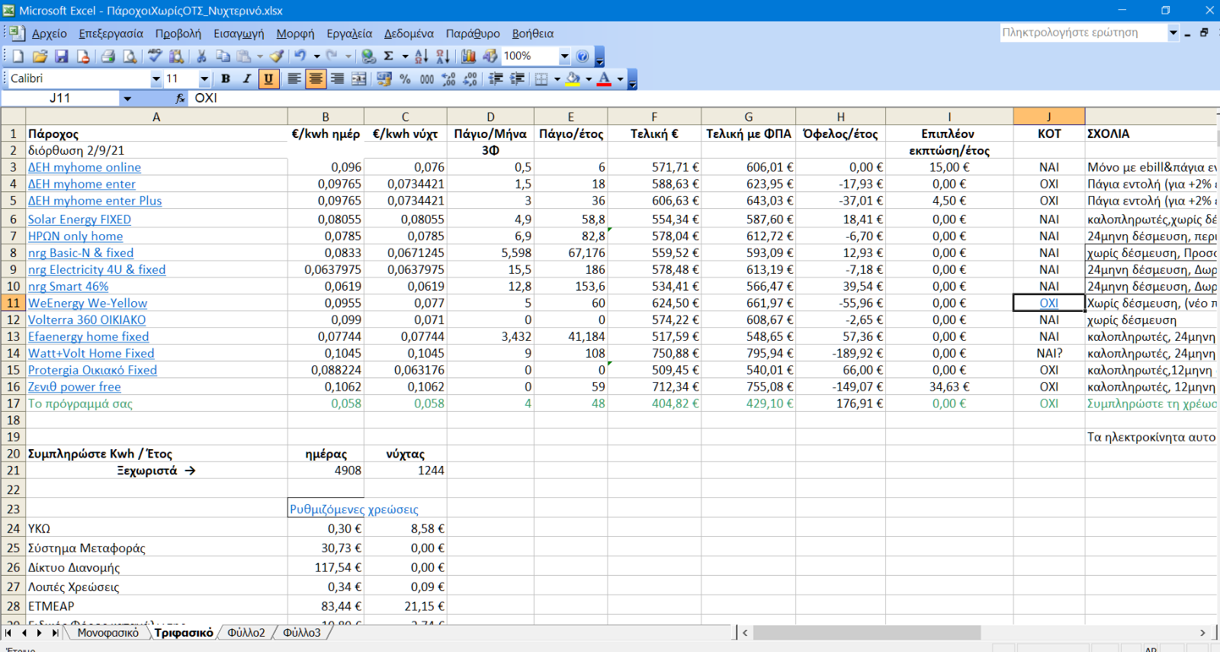Viewport: 1220px width, 652px height.
Task: Open the font size dropdown
Action: pyautogui.click(x=204, y=79)
